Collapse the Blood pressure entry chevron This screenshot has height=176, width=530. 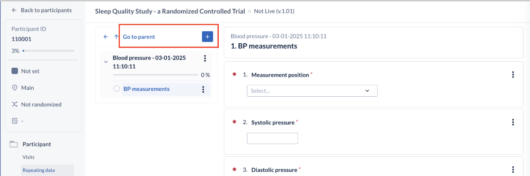pyautogui.click(x=106, y=62)
